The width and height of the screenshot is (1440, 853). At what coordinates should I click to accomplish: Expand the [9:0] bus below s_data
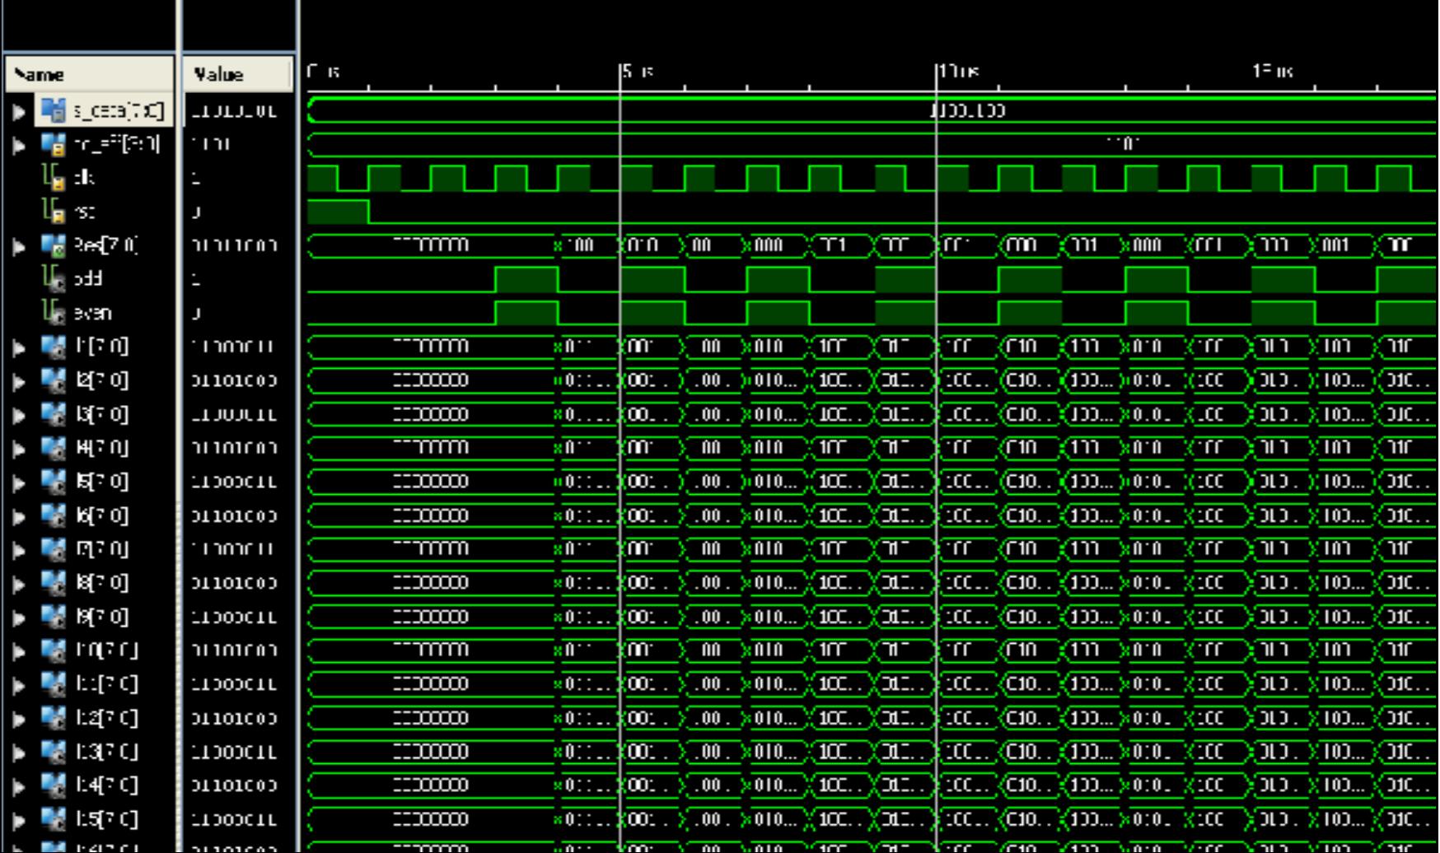click(19, 145)
